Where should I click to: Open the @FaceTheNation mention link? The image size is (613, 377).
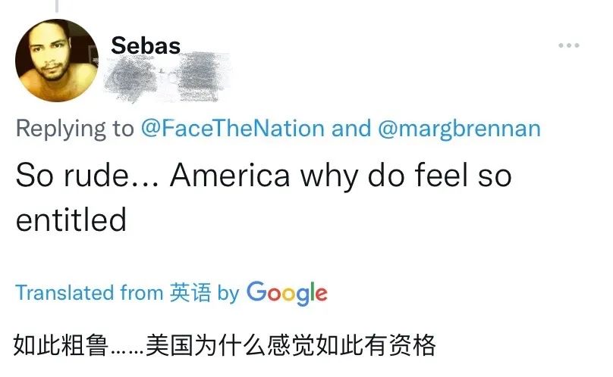pos(233,128)
